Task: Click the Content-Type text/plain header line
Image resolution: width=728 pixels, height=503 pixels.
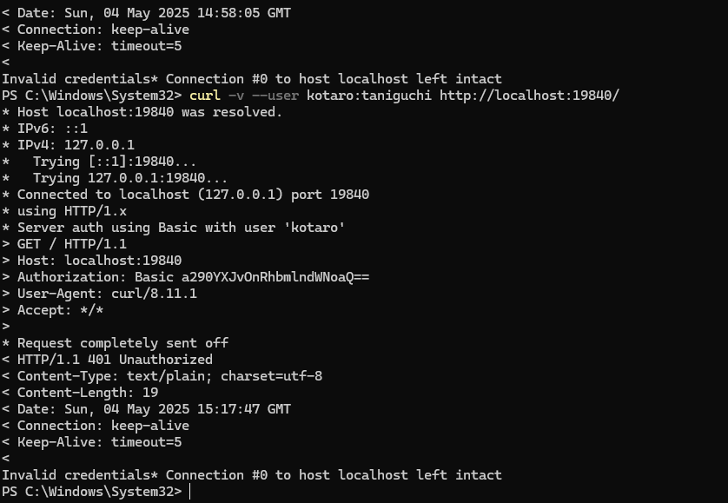Action: click(x=162, y=376)
